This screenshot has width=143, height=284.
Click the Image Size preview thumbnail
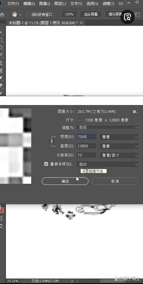[x=16, y=146]
